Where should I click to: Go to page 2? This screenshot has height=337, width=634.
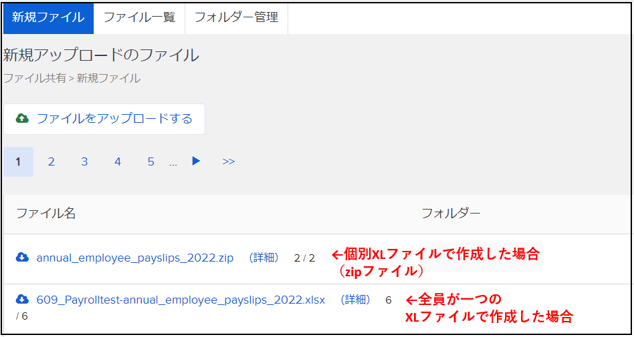point(51,161)
